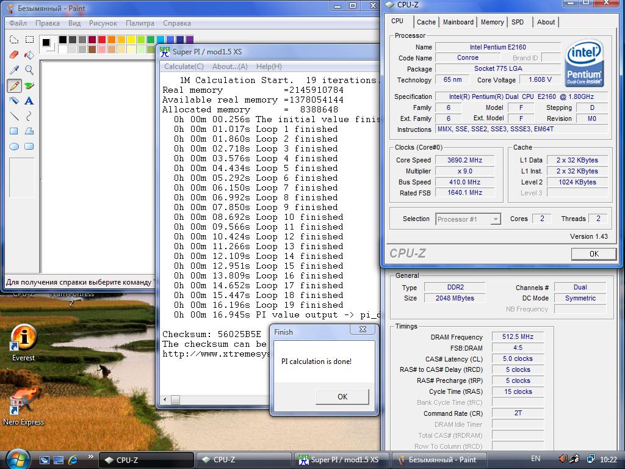The image size is (625, 469).
Task: Click Show Desktop icon in Quick Launch
Action: coord(59,460)
